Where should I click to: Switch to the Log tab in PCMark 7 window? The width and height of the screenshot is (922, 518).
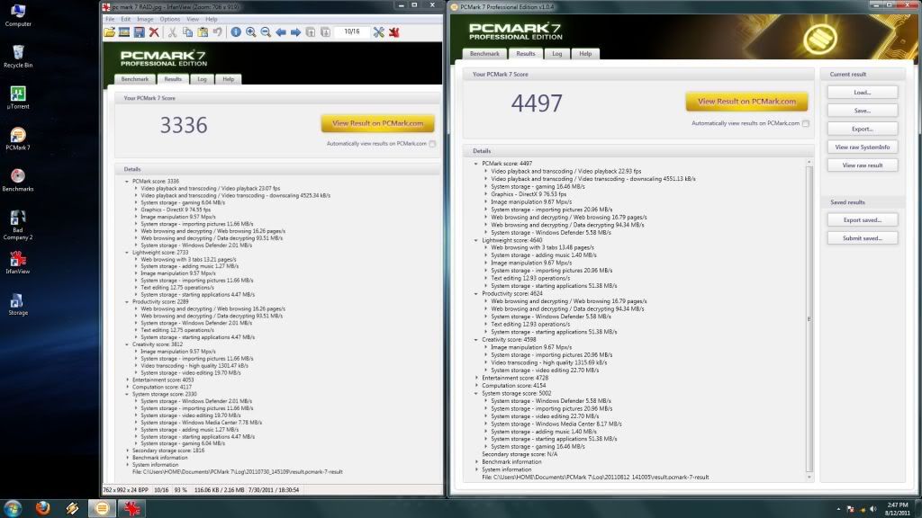point(556,53)
